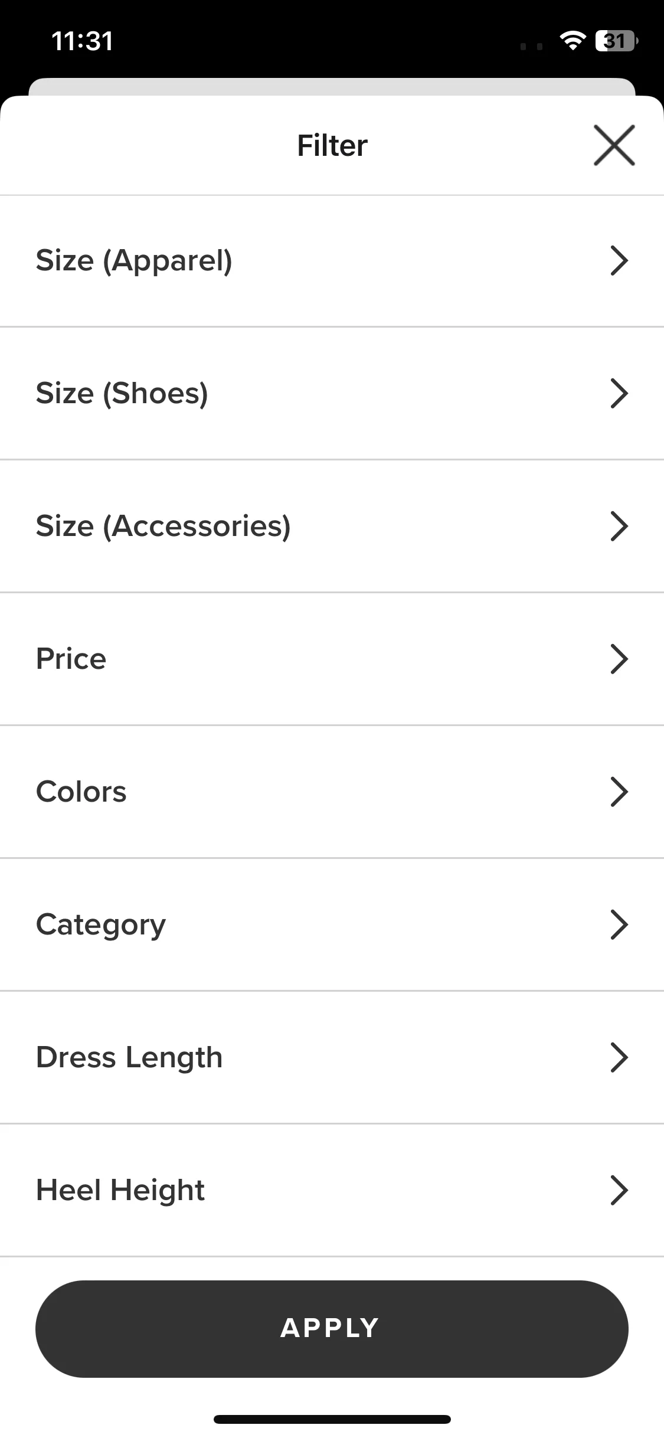The image size is (664, 1438).
Task: Select the Size (Accessories) filter row
Action: click(332, 526)
